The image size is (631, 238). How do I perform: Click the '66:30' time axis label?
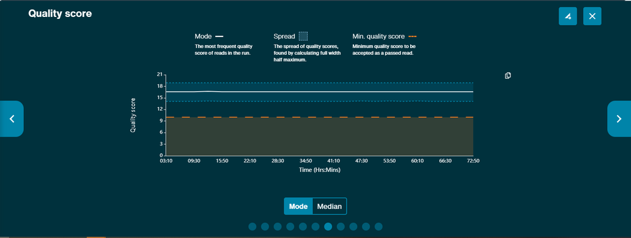pos(445,161)
